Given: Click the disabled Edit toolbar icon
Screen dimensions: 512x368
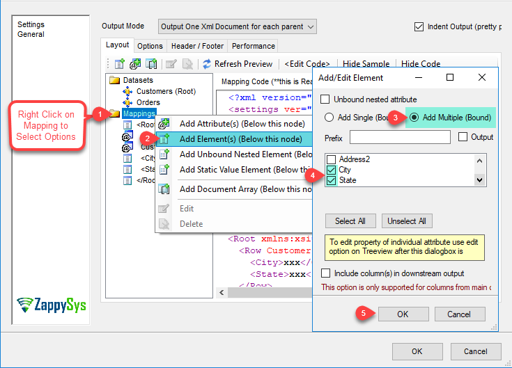Looking at the screenshot, I should click(171, 64).
